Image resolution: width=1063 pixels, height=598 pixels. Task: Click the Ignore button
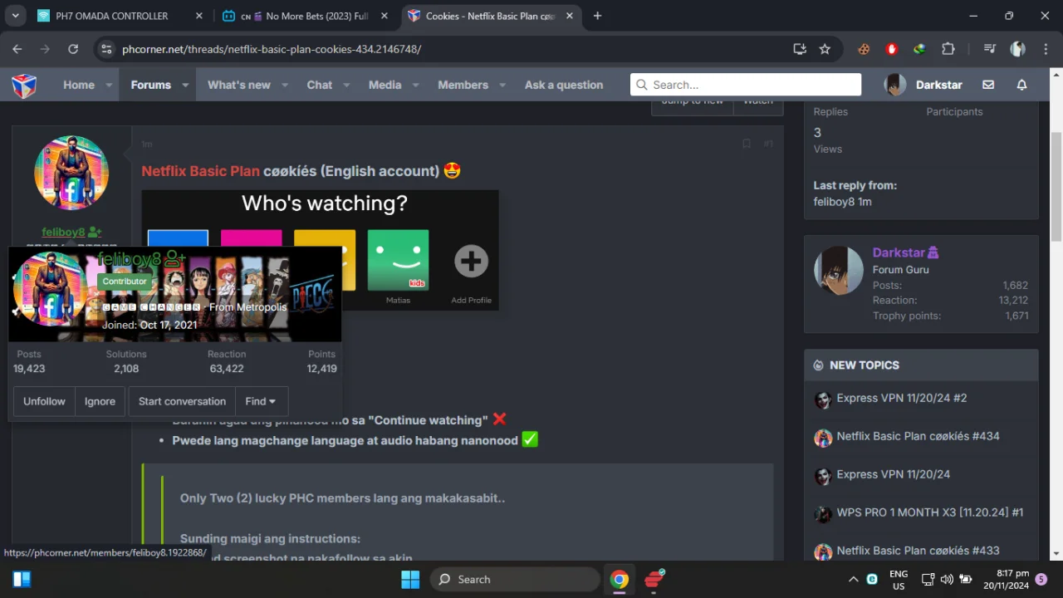100,401
